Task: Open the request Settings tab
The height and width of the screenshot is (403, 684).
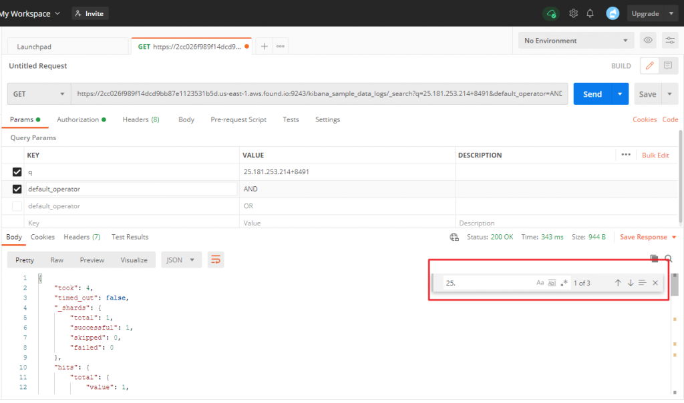Action: point(327,119)
